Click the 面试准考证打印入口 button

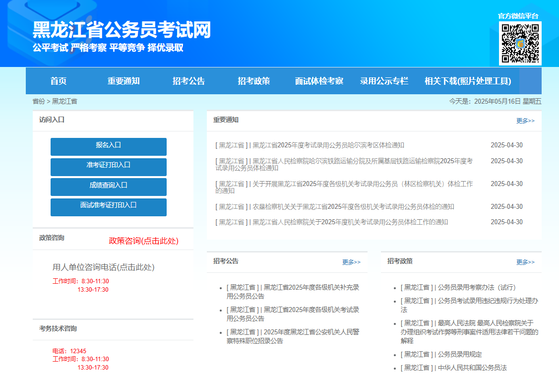pos(108,207)
